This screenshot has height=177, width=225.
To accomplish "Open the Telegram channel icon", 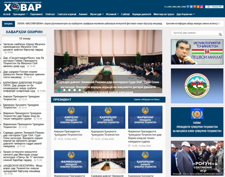I will pyautogui.click(x=191, y=6).
